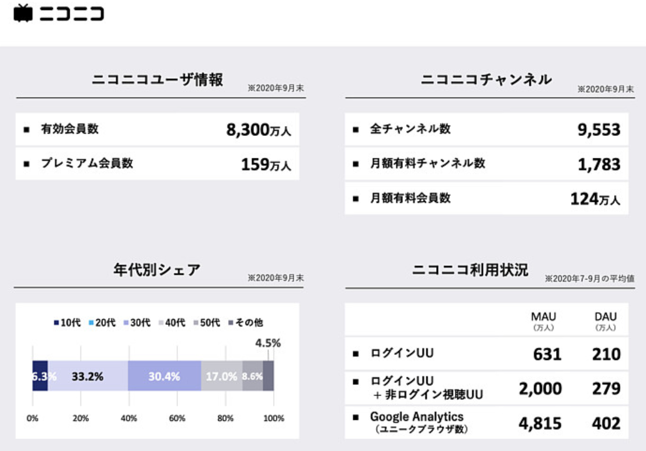This screenshot has height=451, width=646.
Task: Click the 33.2% segment of the age bar
Action: (87, 376)
